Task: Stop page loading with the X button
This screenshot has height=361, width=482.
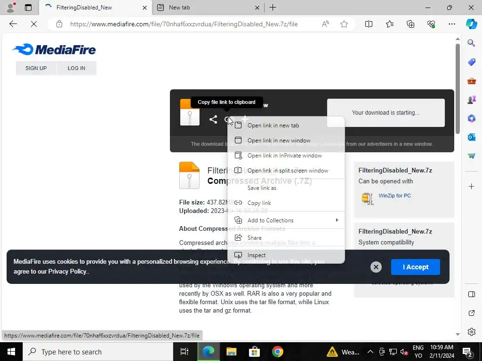Action: (x=34, y=24)
